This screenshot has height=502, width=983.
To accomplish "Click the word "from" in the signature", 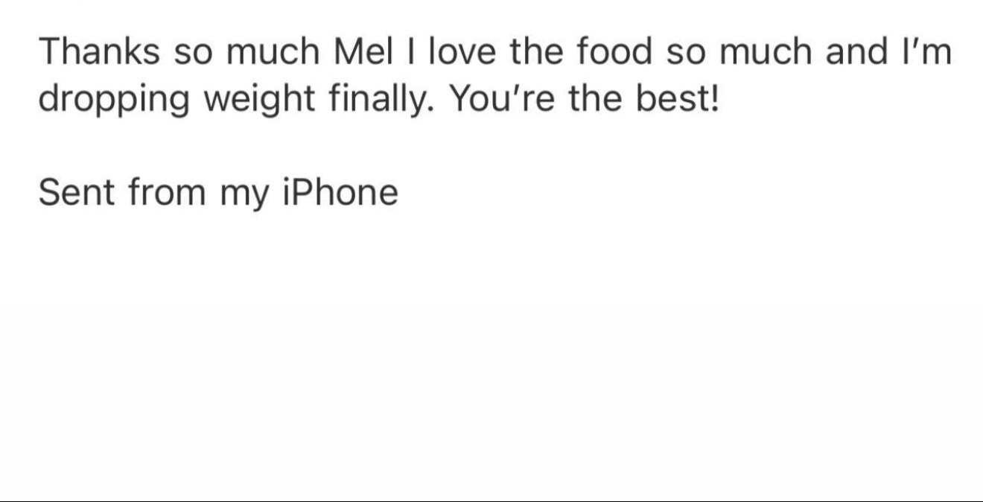I will point(167,193).
